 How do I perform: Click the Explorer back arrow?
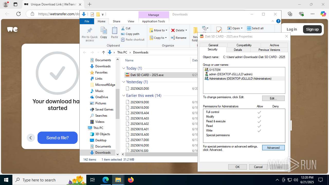point(85,52)
